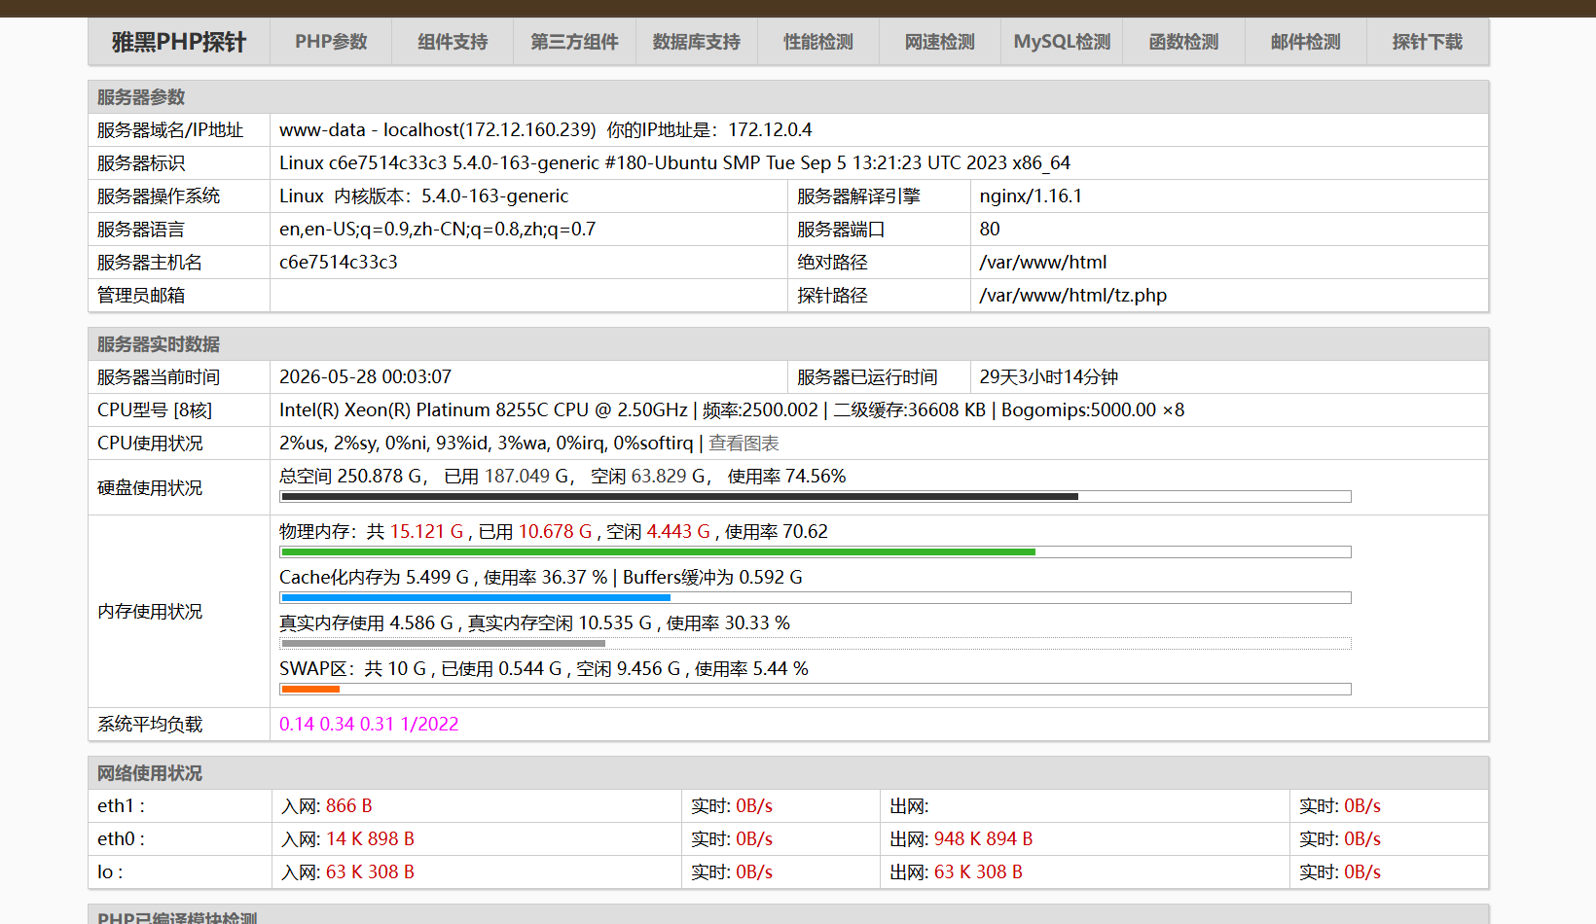Viewport: 1596px width, 924px height.
Task: Click the 探针下载 link
Action: [x=1428, y=42]
